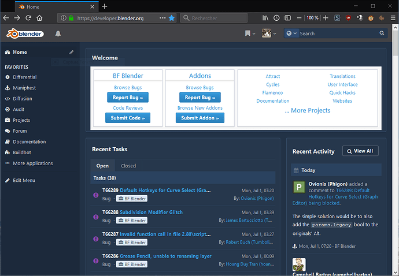The width and height of the screenshot is (399, 276).
Task: Click Ovionis (Phigon) green P avatar
Action: pos(299,187)
